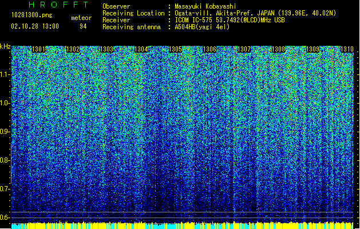The width and height of the screenshot is (360, 229).
Task: Click the 1303 time marker
Action: click(x=107, y=49)
